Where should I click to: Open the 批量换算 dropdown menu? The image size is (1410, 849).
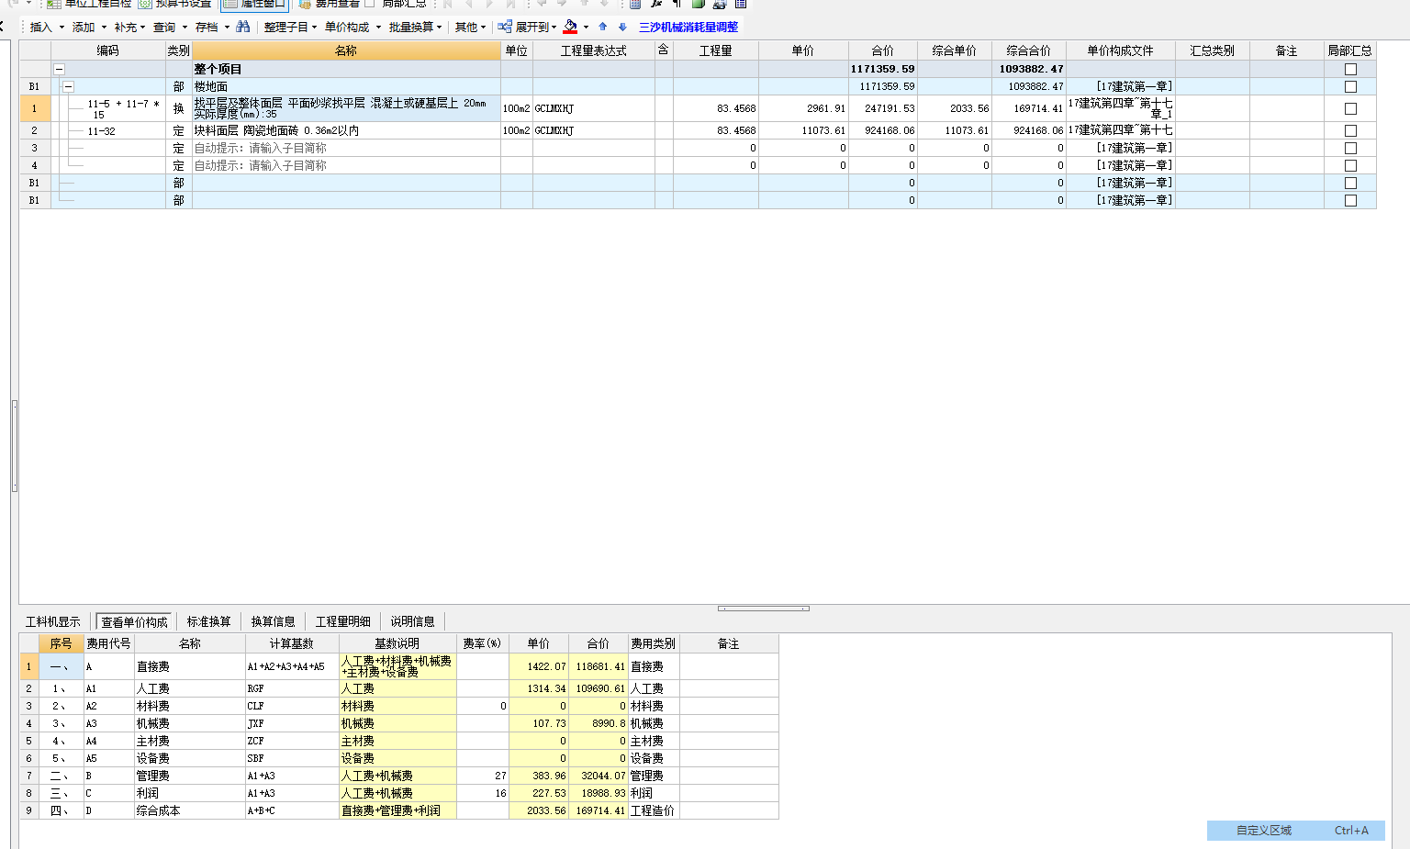point(415,28)
